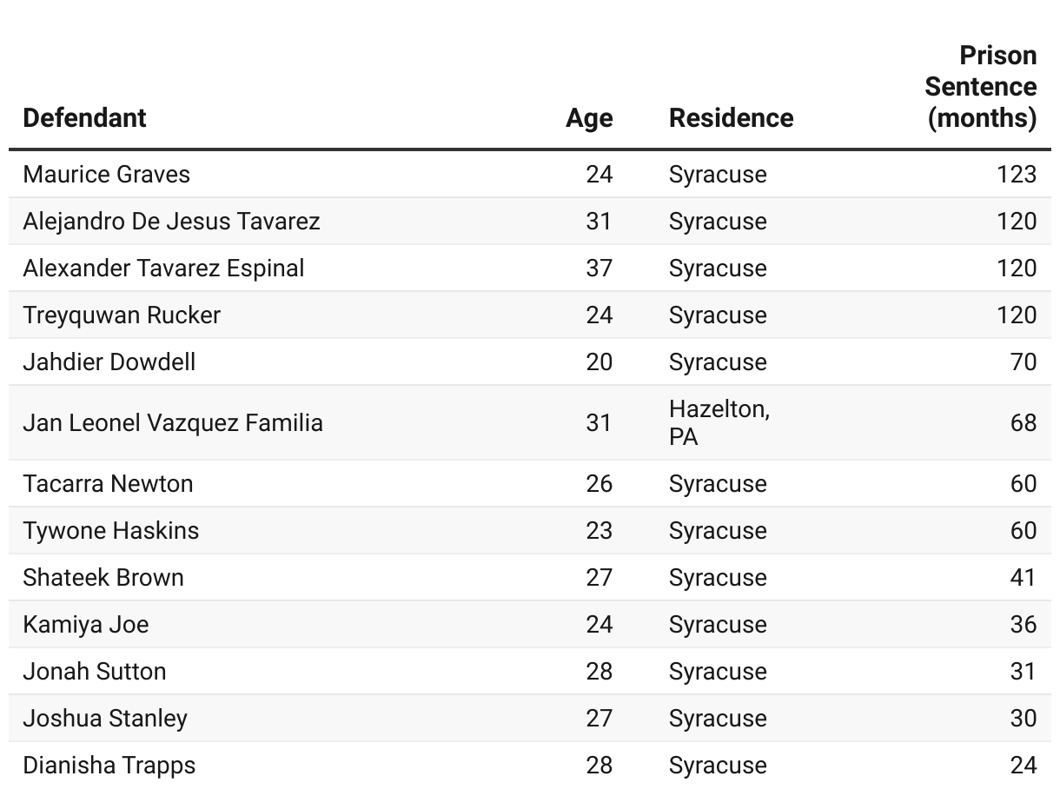Click the Jahdier Dowdell name cell
Screen dimensions: 1060x796
coord(109,362)
